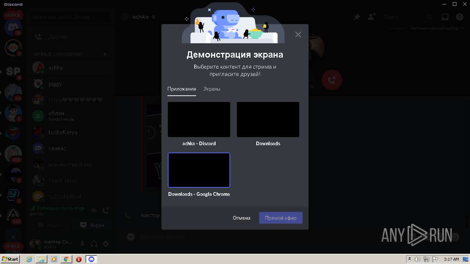Screen dimensions: 470x264
Task: Open server with 128 notifications badge
Action: coord(13,215)
